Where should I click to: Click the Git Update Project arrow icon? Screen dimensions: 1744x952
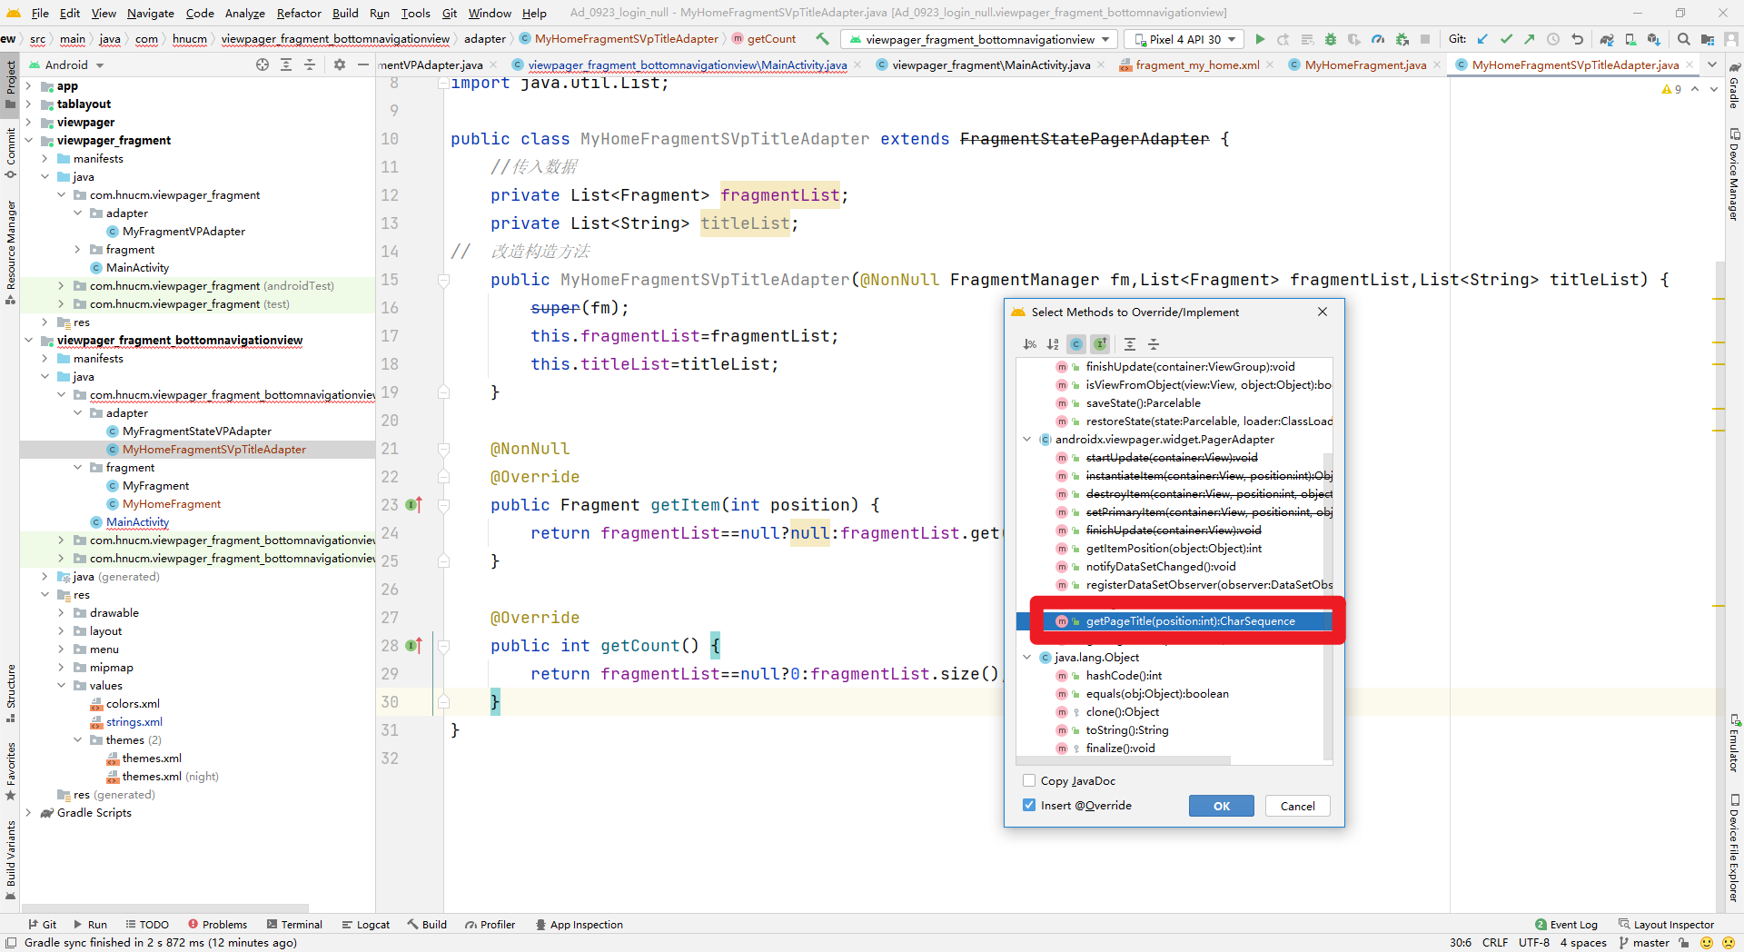[1483, 39]
